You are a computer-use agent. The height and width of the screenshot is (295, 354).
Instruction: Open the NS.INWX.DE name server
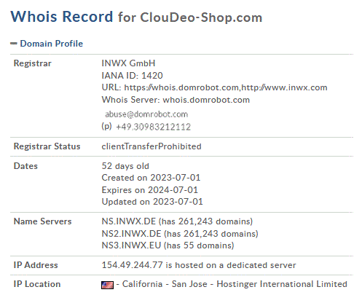tap(128, 221)
